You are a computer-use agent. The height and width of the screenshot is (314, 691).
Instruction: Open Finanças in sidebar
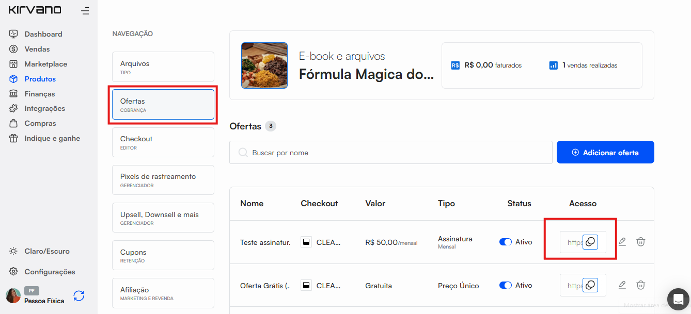(x=39, y=94)
